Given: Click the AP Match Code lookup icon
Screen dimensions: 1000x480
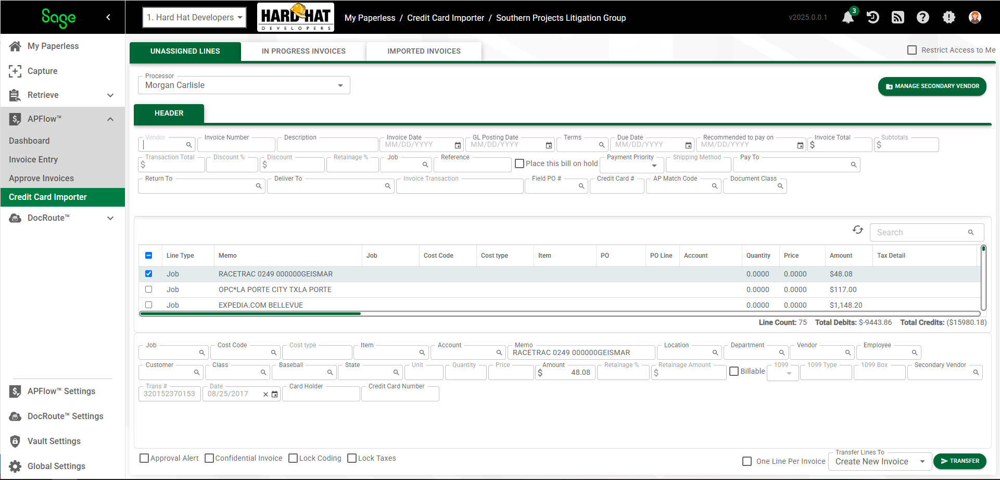Looking at the screenshot, I should (715, 186).
